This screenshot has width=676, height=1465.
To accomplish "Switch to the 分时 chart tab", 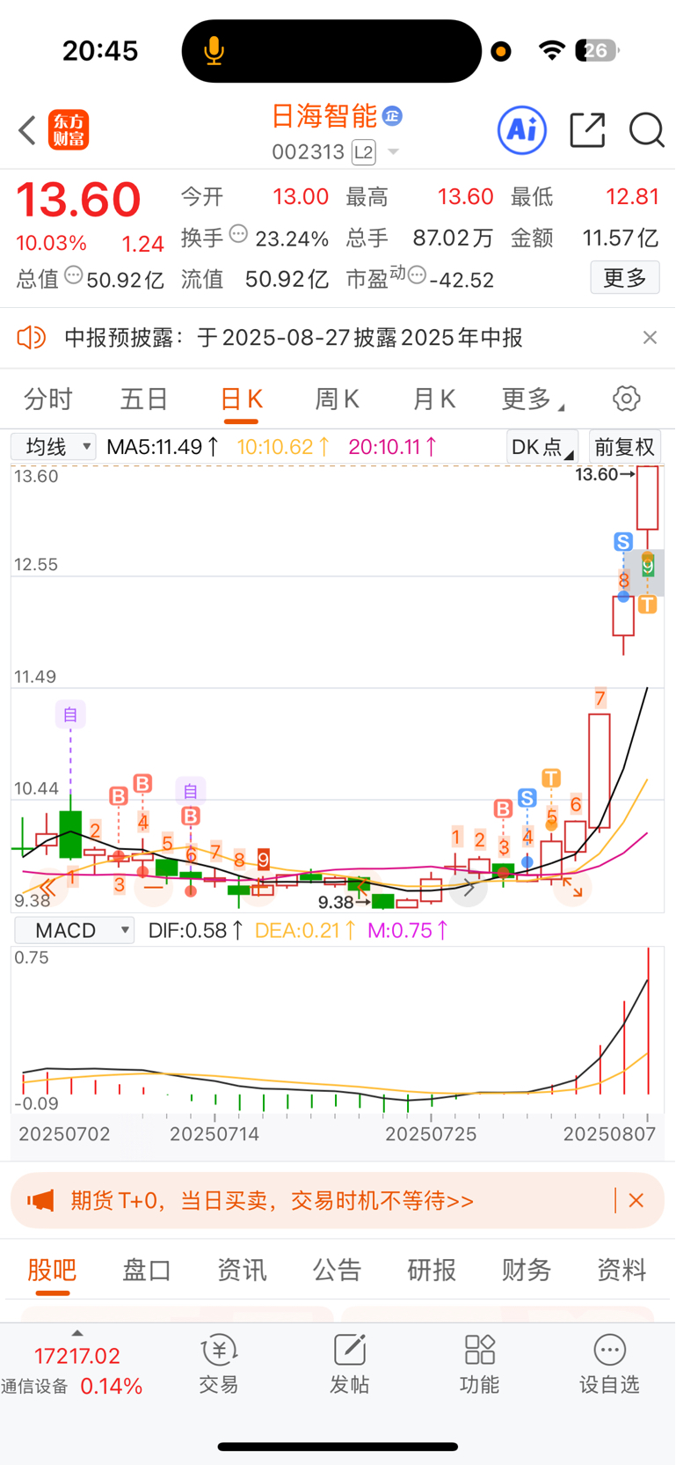I will (x=48, y=399).
